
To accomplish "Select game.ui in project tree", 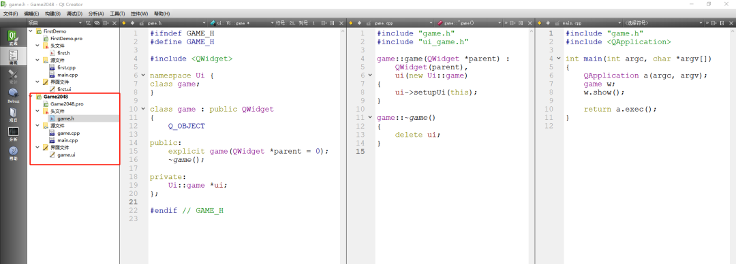I will 66,154.
